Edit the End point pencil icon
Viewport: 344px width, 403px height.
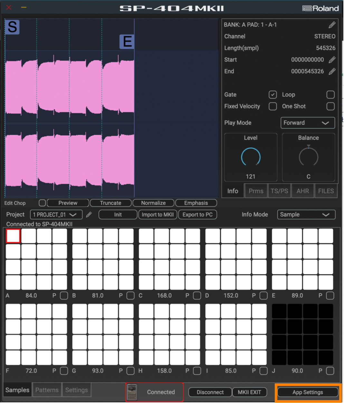coord(332,71)
